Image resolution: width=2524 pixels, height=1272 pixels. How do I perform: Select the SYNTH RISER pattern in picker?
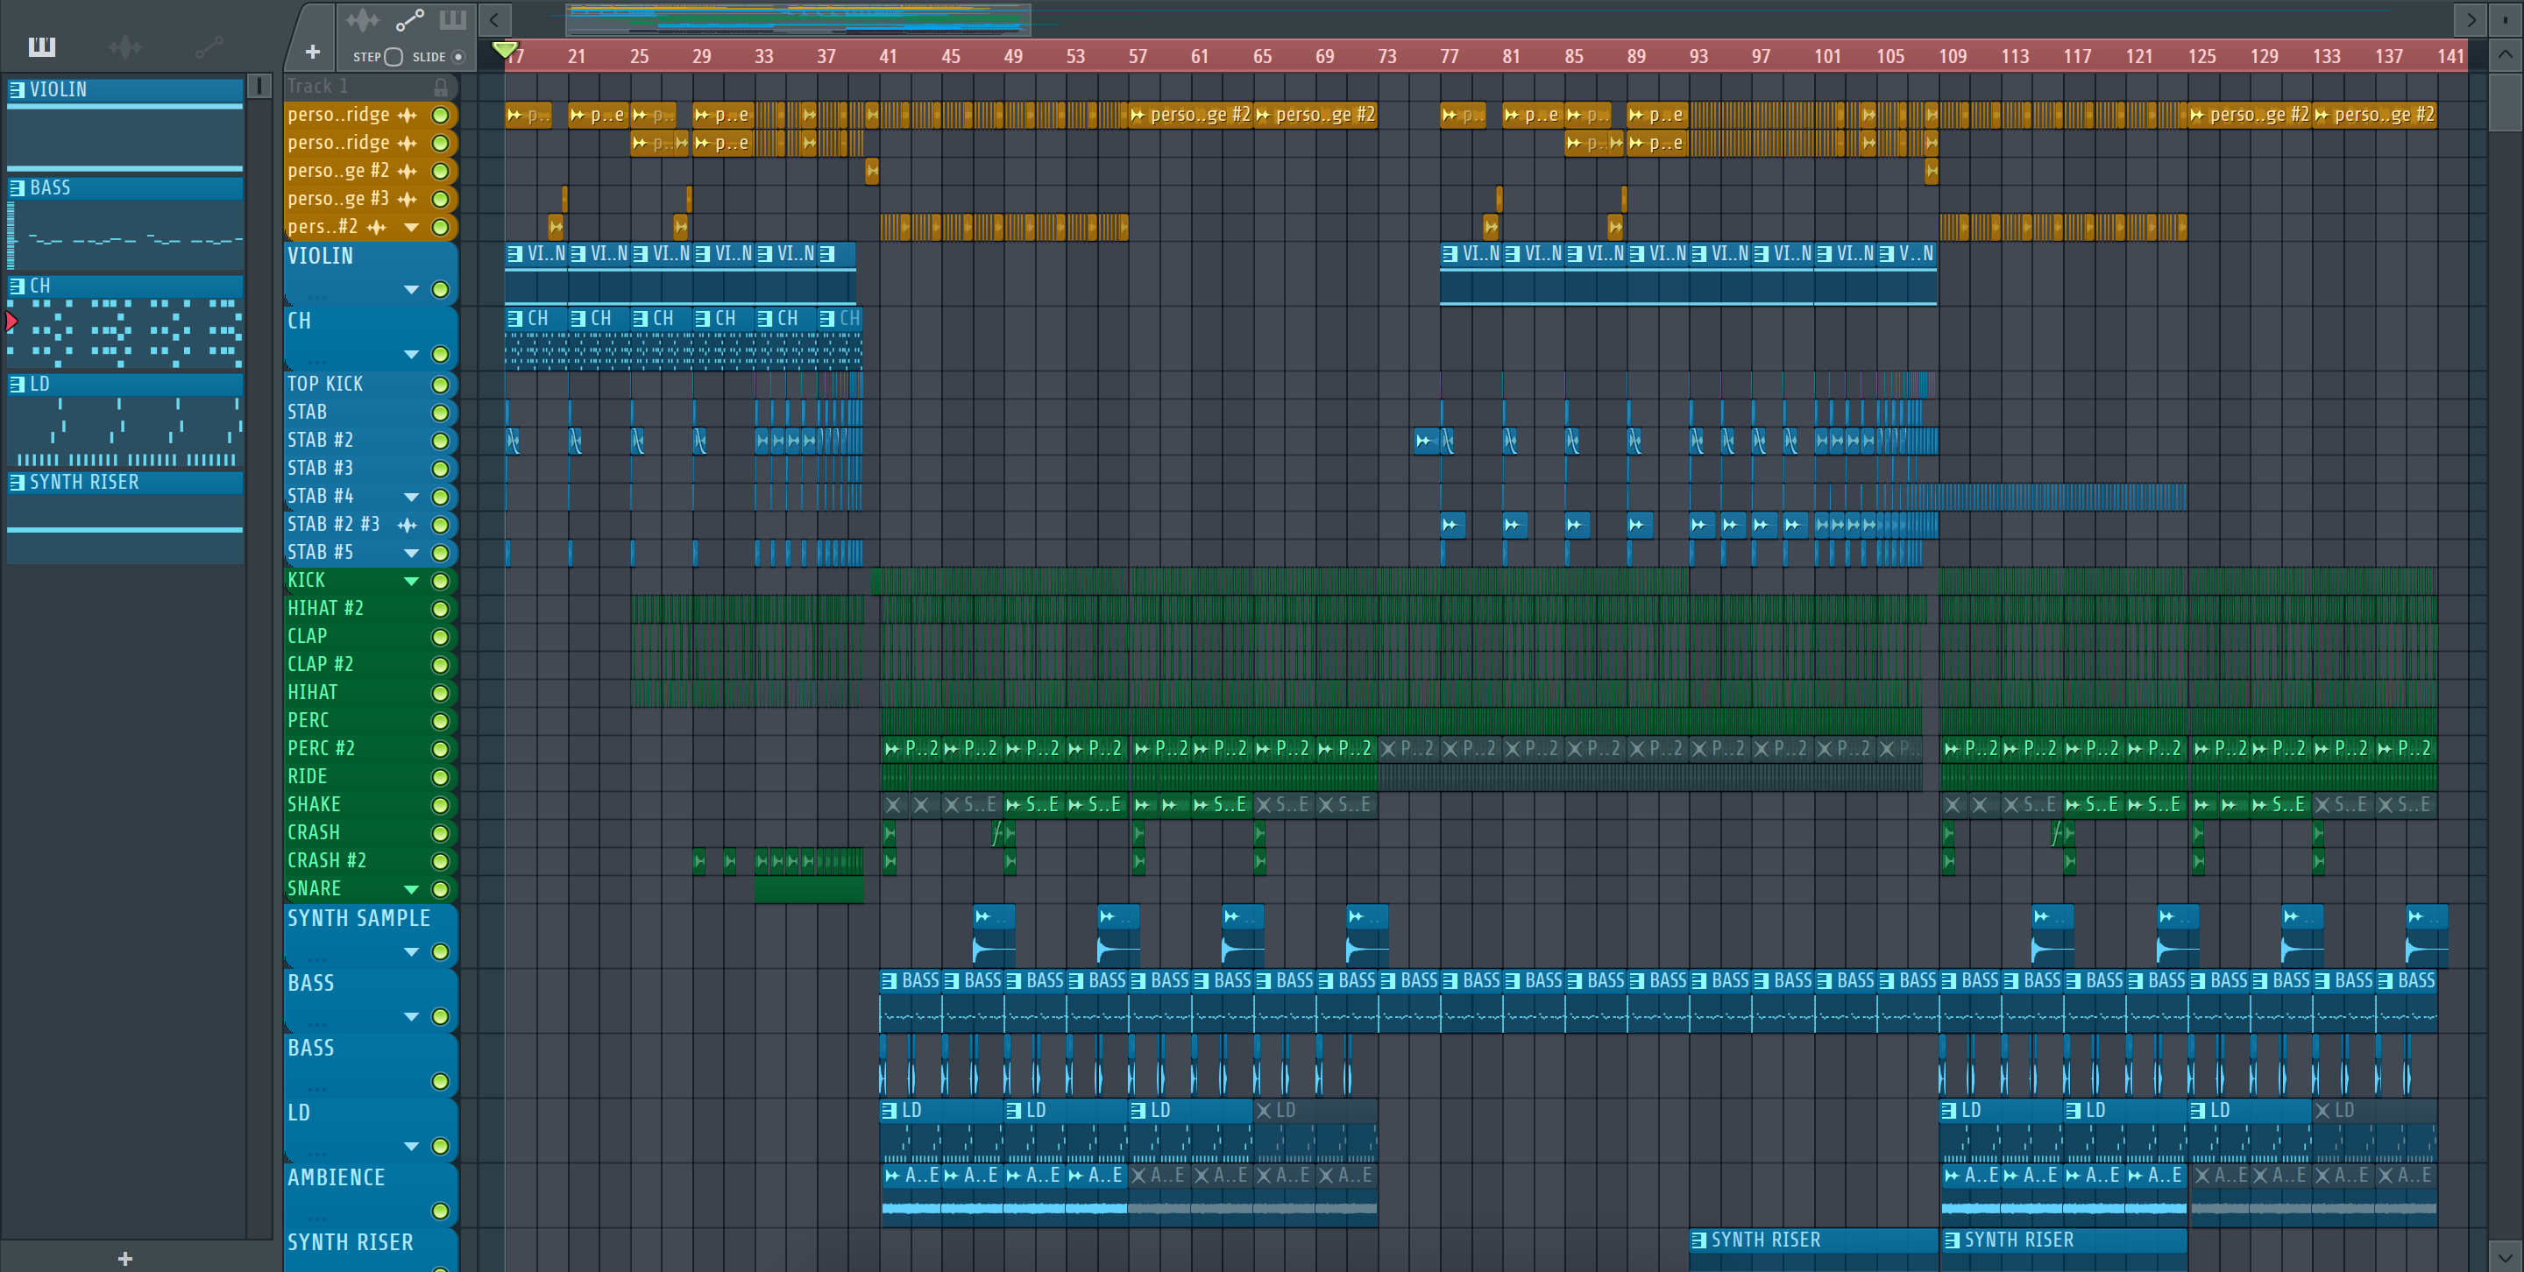pyautogui.click(x=125, y=517)
